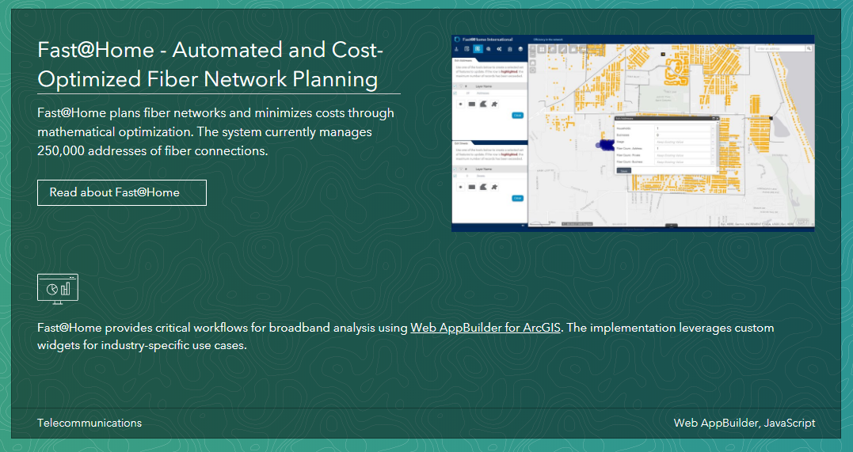Click the Read about Fast@Home button
The image size is (853, 452).
tap(122, 192)
